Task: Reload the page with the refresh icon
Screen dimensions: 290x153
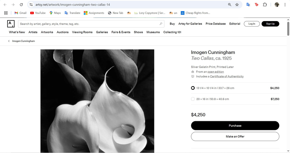Action: [21, 5]
